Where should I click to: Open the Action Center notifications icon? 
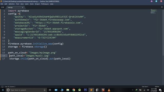160,90
